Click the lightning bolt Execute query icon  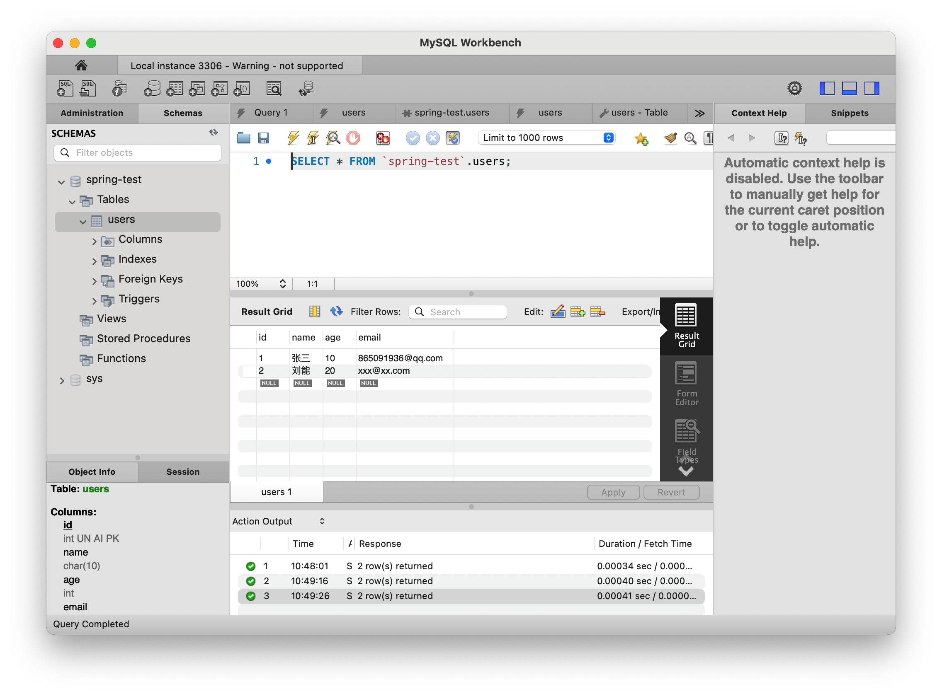pos(293,138)
